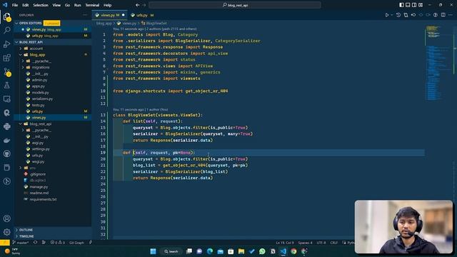Click the command center search box
Image resolution: width=457 pixels, height=257 pixels.
(235, 5)
